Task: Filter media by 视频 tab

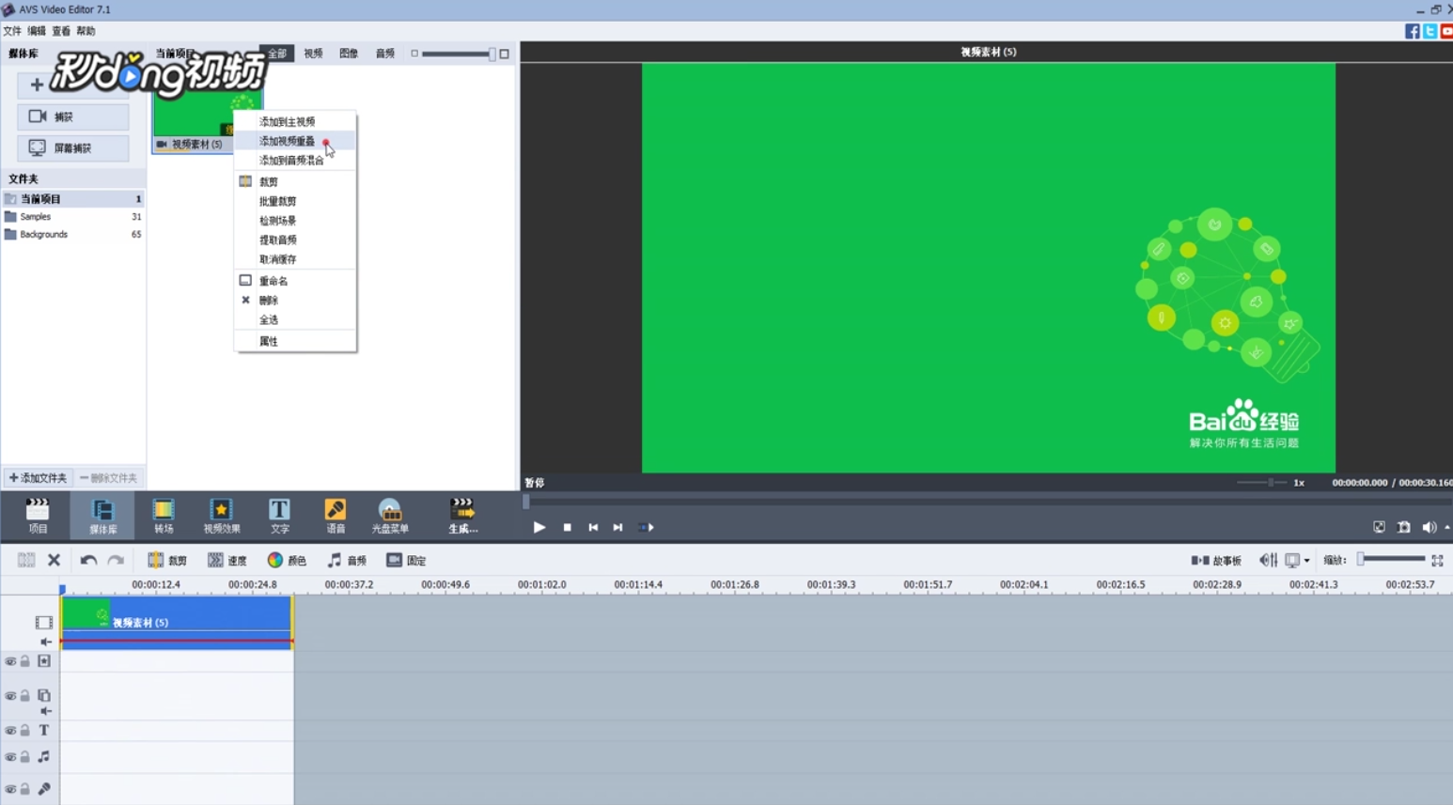Action: pyautogui.click(x=313, y=54)
